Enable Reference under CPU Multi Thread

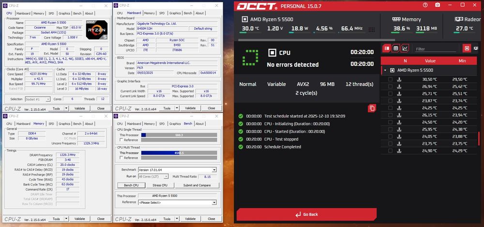coord(121,158)
